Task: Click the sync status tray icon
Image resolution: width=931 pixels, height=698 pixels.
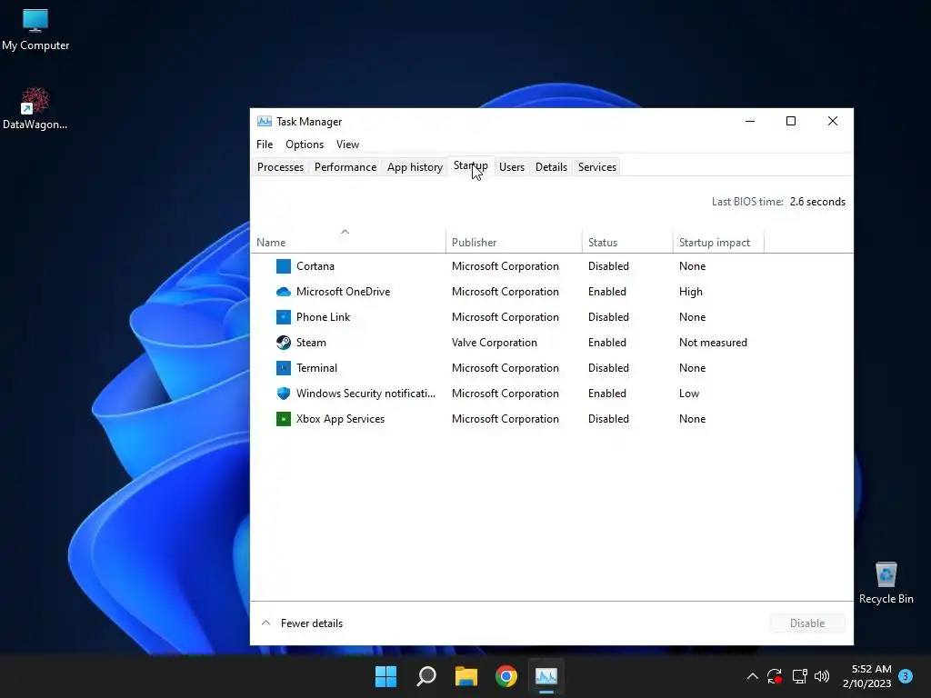Action: 775,676
